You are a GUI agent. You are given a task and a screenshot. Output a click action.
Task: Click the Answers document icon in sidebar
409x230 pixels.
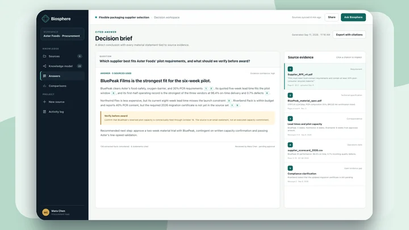(x=44, y=76)
